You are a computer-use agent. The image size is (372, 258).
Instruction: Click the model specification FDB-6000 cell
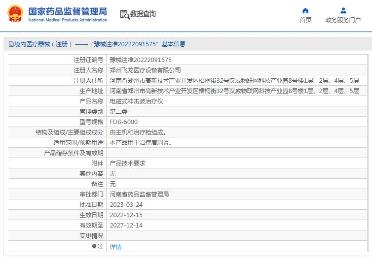pyautogui.click(x=123, y=122)
